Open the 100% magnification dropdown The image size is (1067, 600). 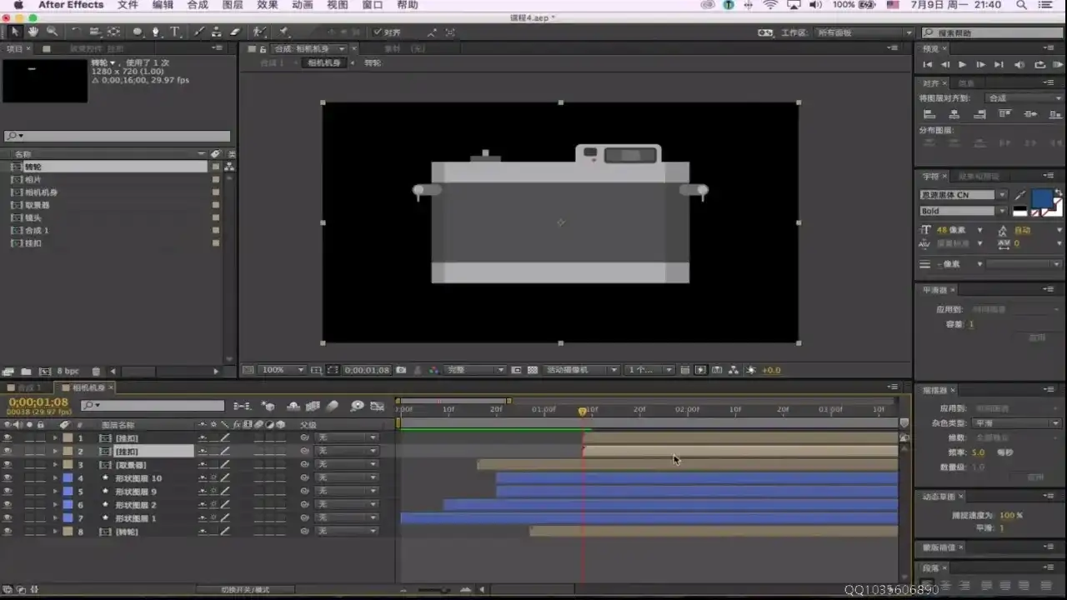[x=283, y=370]
